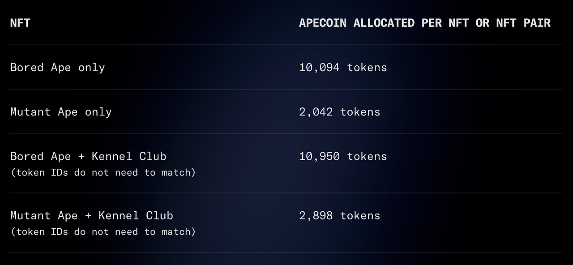Click 'Kennel Club' in Bored Ape row
Screen dimensions: 573x265
[x=129, y=156]
